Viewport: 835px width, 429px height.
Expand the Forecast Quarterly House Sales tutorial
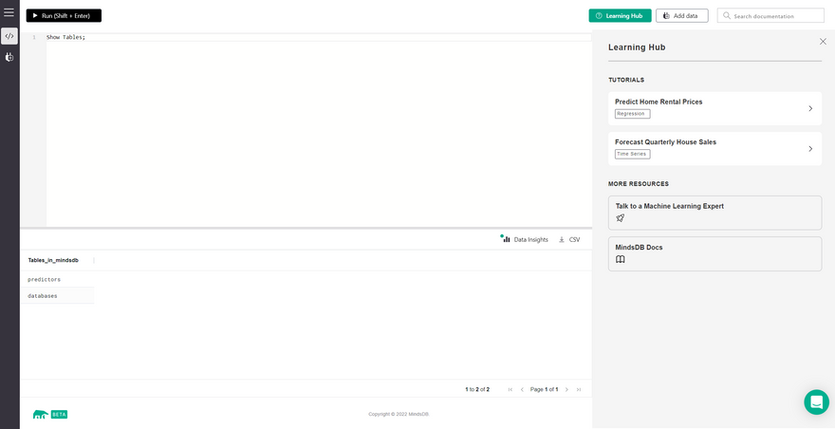pos(714,148)
